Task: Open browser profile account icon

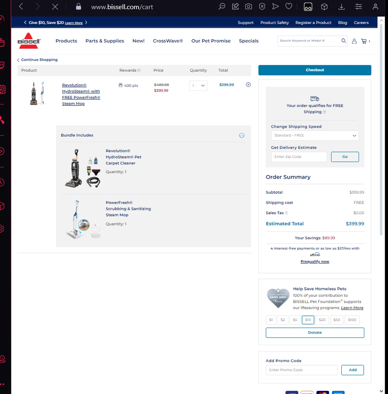Action: pyautogui.click(x=375, y=7)
